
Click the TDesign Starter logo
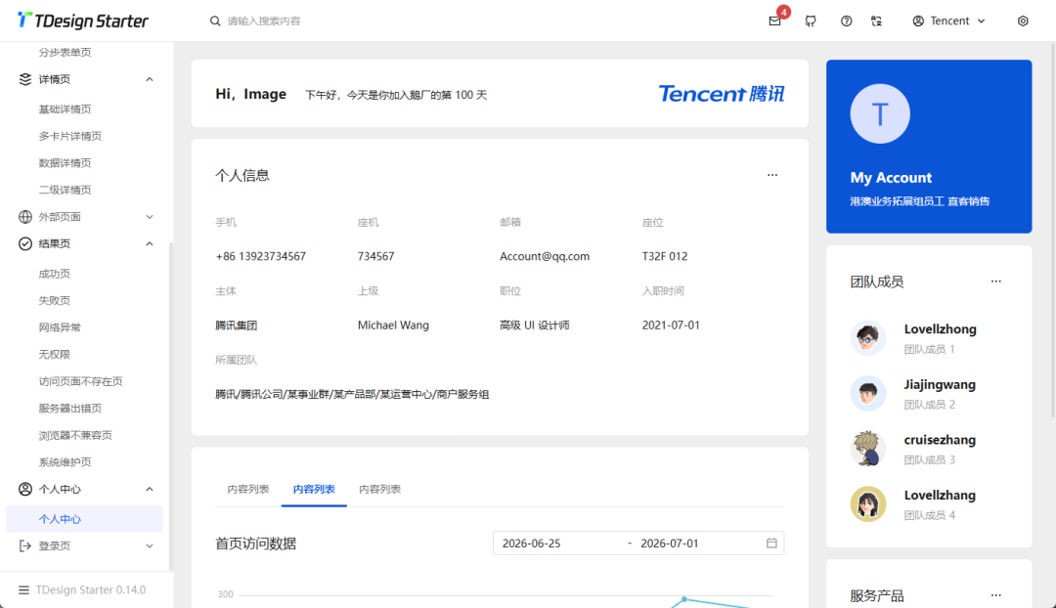[x=82, y=21]
